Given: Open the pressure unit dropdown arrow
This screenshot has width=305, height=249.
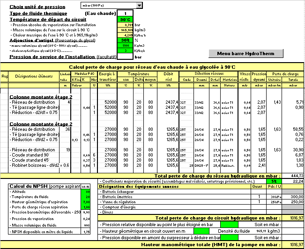Looking at the screenshot, I should 139,6.
